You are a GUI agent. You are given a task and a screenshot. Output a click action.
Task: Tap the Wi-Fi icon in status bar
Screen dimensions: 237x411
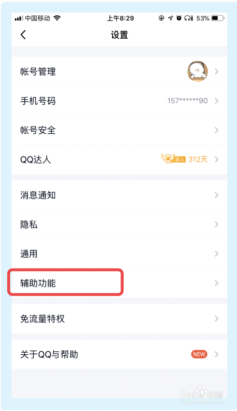(57, 18)
